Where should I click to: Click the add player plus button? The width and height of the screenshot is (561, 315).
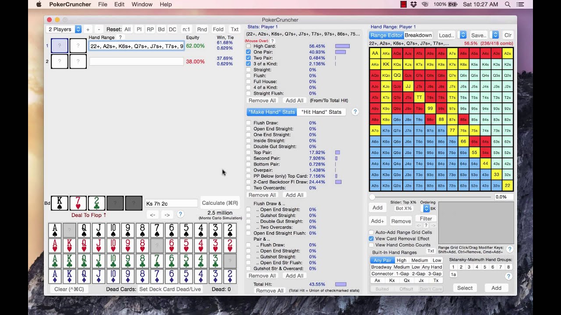88,29
